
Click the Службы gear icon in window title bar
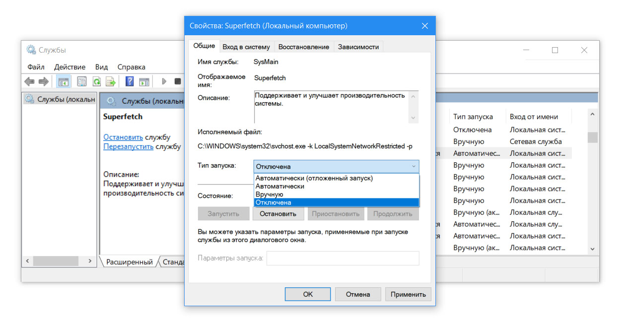(31, 50)
